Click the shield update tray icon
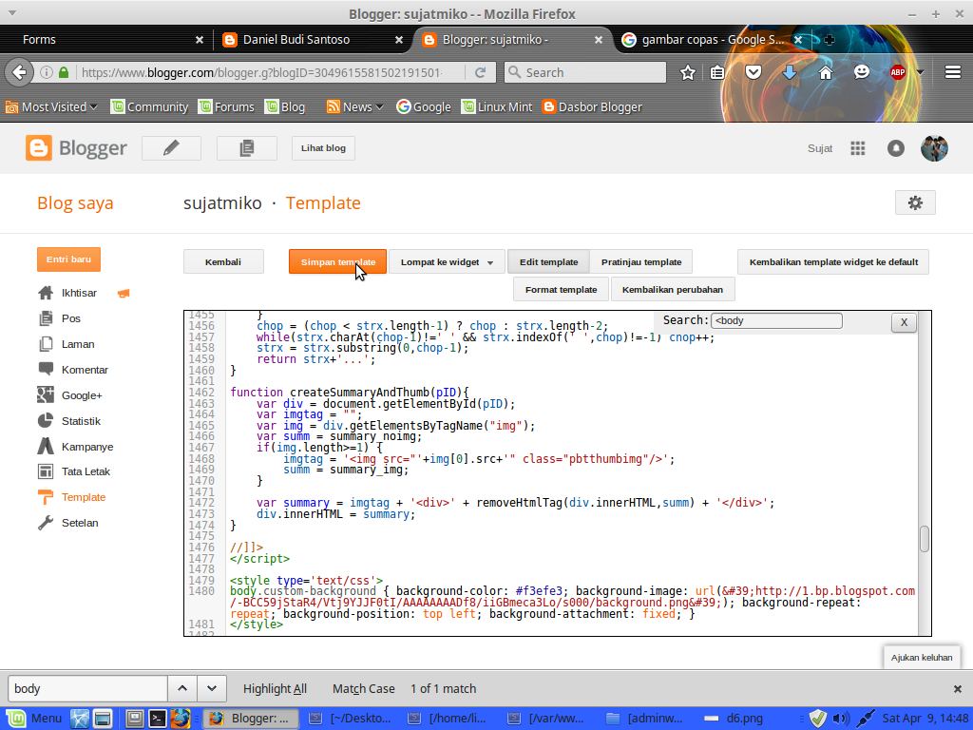The height and width of the screenshot is (730, 973). (818, 719)
